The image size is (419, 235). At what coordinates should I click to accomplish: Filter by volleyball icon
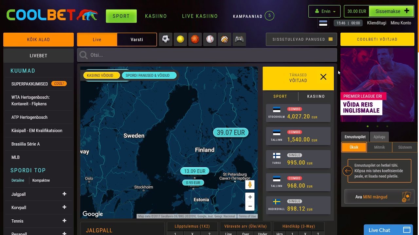(x=225, y=39)
